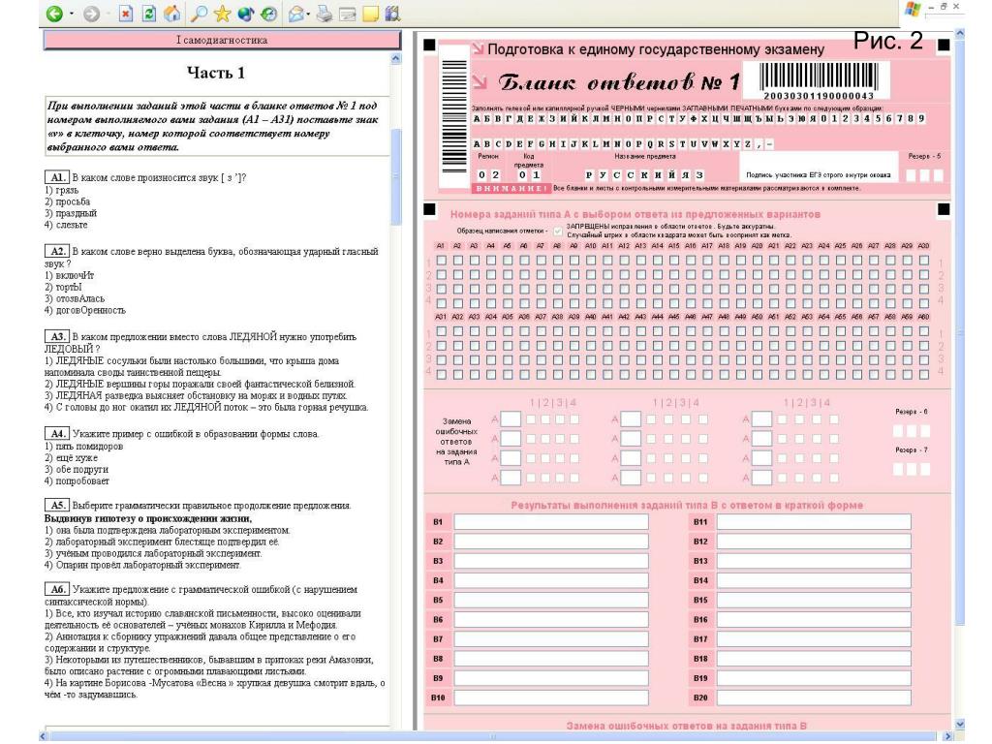Check option 1 in the first row of the first replacement group
This screenshot has height=744, width=992.
click(x=532, y=419)
